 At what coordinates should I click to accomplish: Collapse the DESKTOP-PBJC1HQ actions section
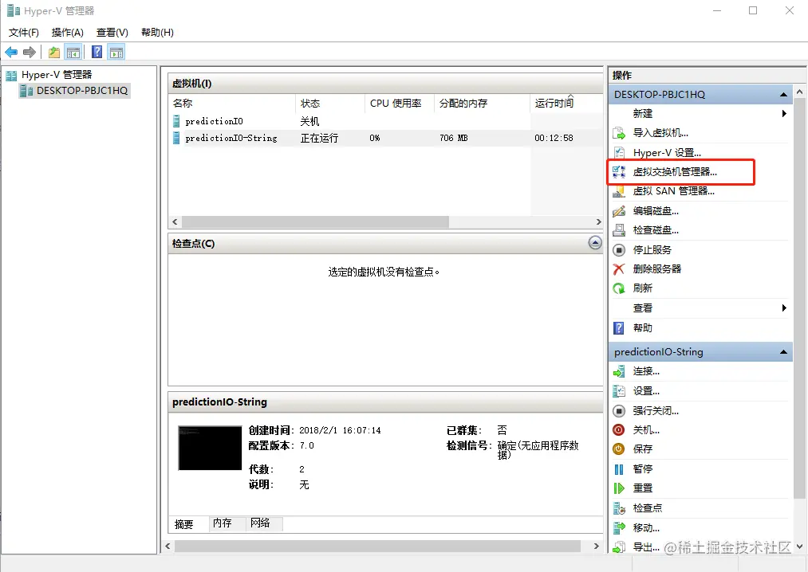tap(783, 95)
